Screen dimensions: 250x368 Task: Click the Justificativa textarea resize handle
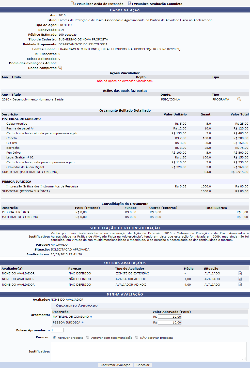pos(244,359)
